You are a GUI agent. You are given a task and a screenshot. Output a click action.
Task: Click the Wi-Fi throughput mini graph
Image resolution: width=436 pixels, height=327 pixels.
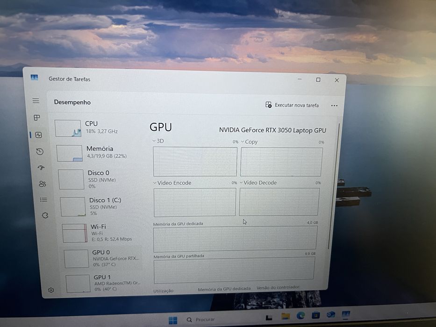75,233
